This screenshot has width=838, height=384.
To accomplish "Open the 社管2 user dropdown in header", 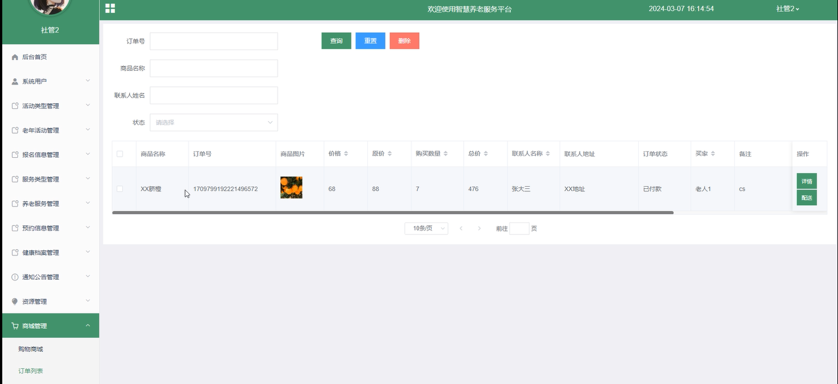I will (x=787, y=8).
